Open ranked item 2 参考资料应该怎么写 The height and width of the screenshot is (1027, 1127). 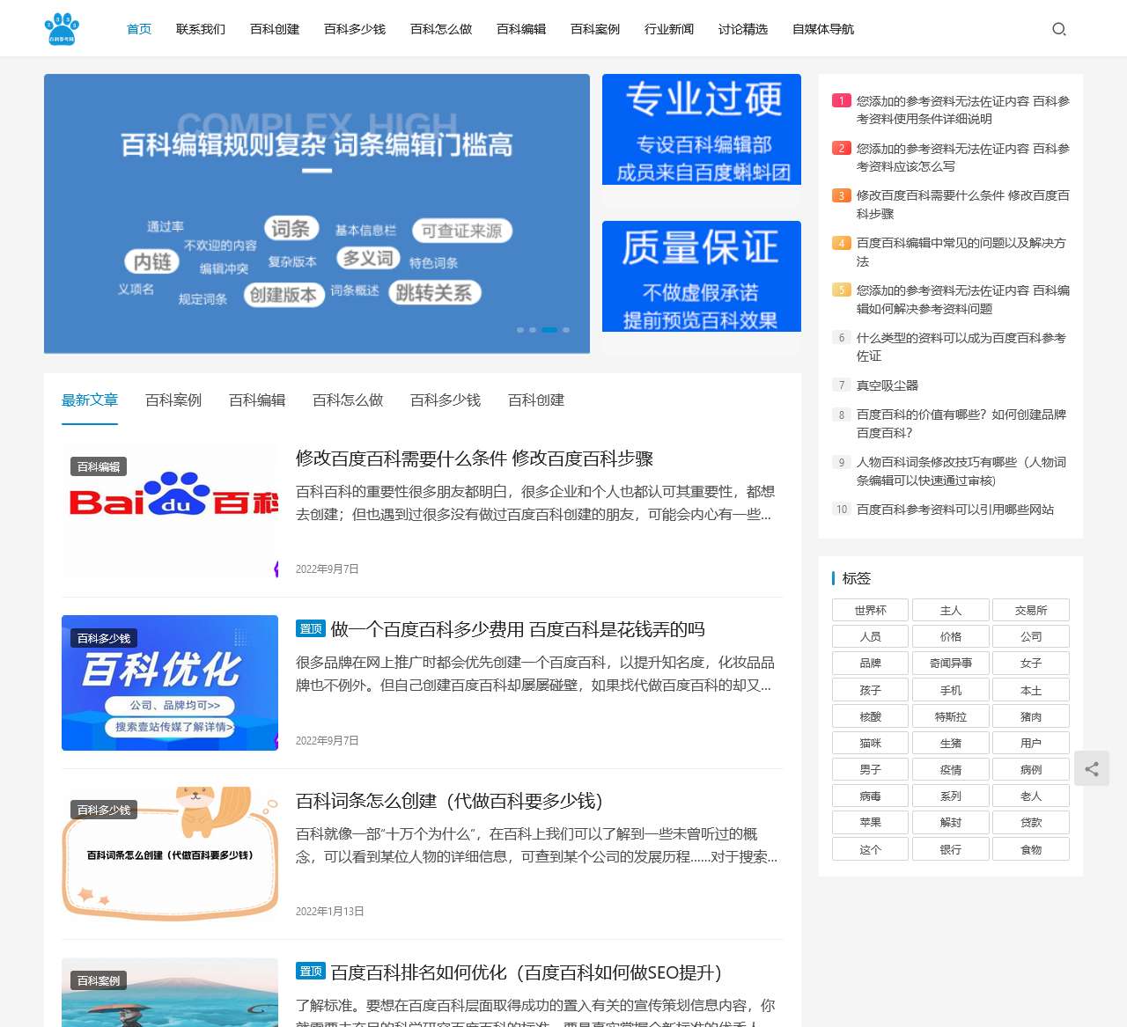[x=963, y=158]
